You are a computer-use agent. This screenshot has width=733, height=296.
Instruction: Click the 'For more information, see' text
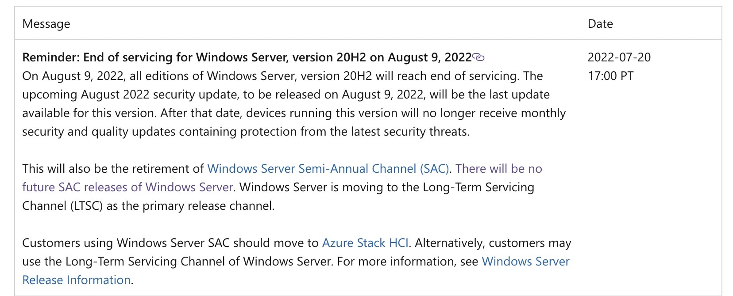tap(408, 262)
